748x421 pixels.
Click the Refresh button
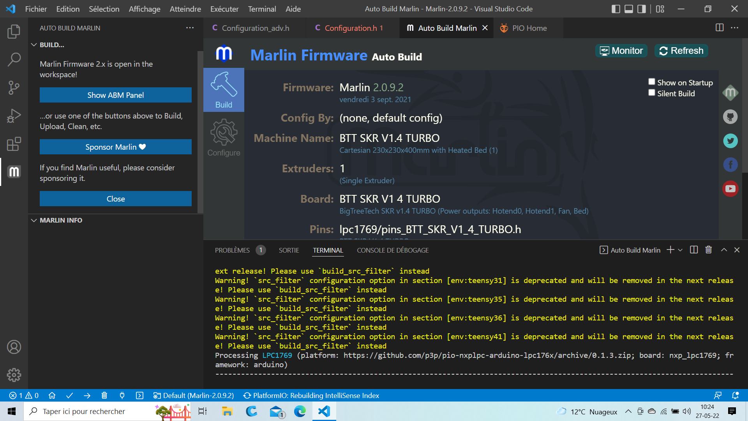tap(681, 51)
